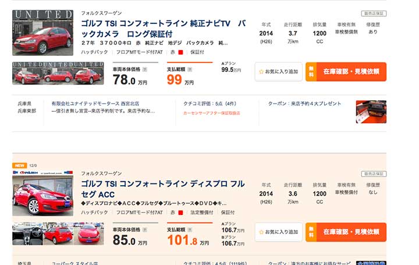Screen dimensions: 419x265
Task: Click the NEW badge on second listing
Action: [x=20, y=165]
